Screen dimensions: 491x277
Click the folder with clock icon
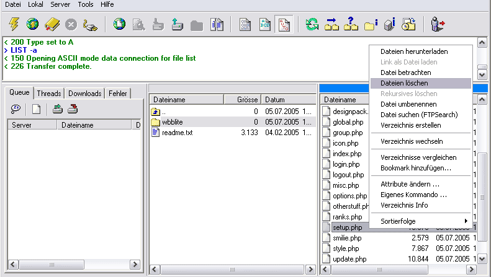click(409, 24)
